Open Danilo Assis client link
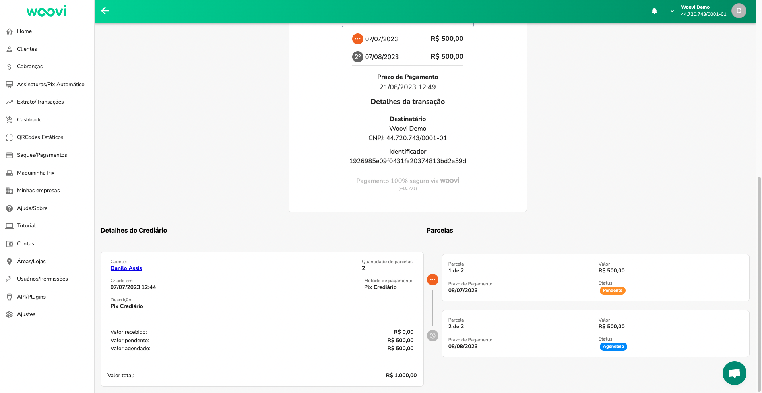This screenshot has height=393, width=762. coord(126,268)
